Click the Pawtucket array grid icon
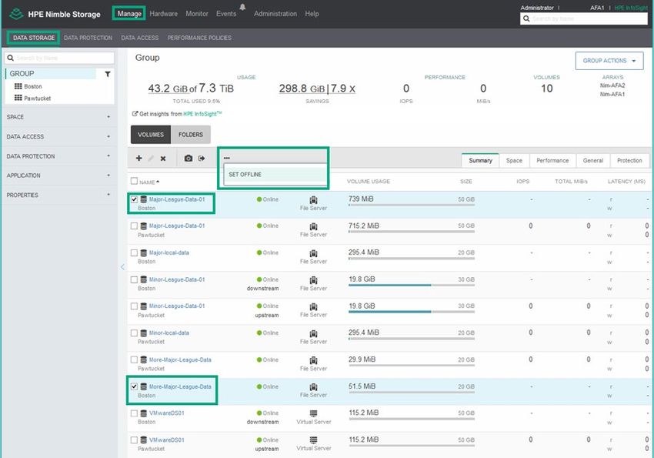This screenshot has height=458, width=654. click(18, 98)
